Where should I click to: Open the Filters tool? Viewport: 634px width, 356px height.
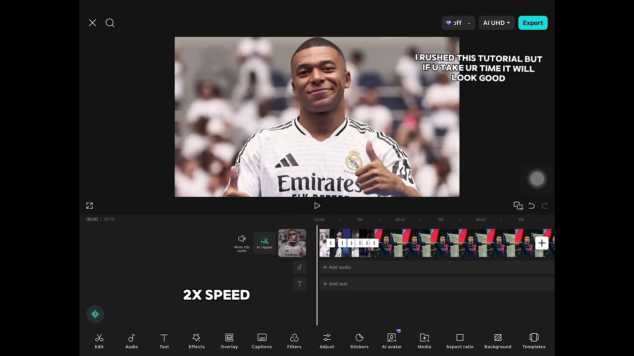294,341
